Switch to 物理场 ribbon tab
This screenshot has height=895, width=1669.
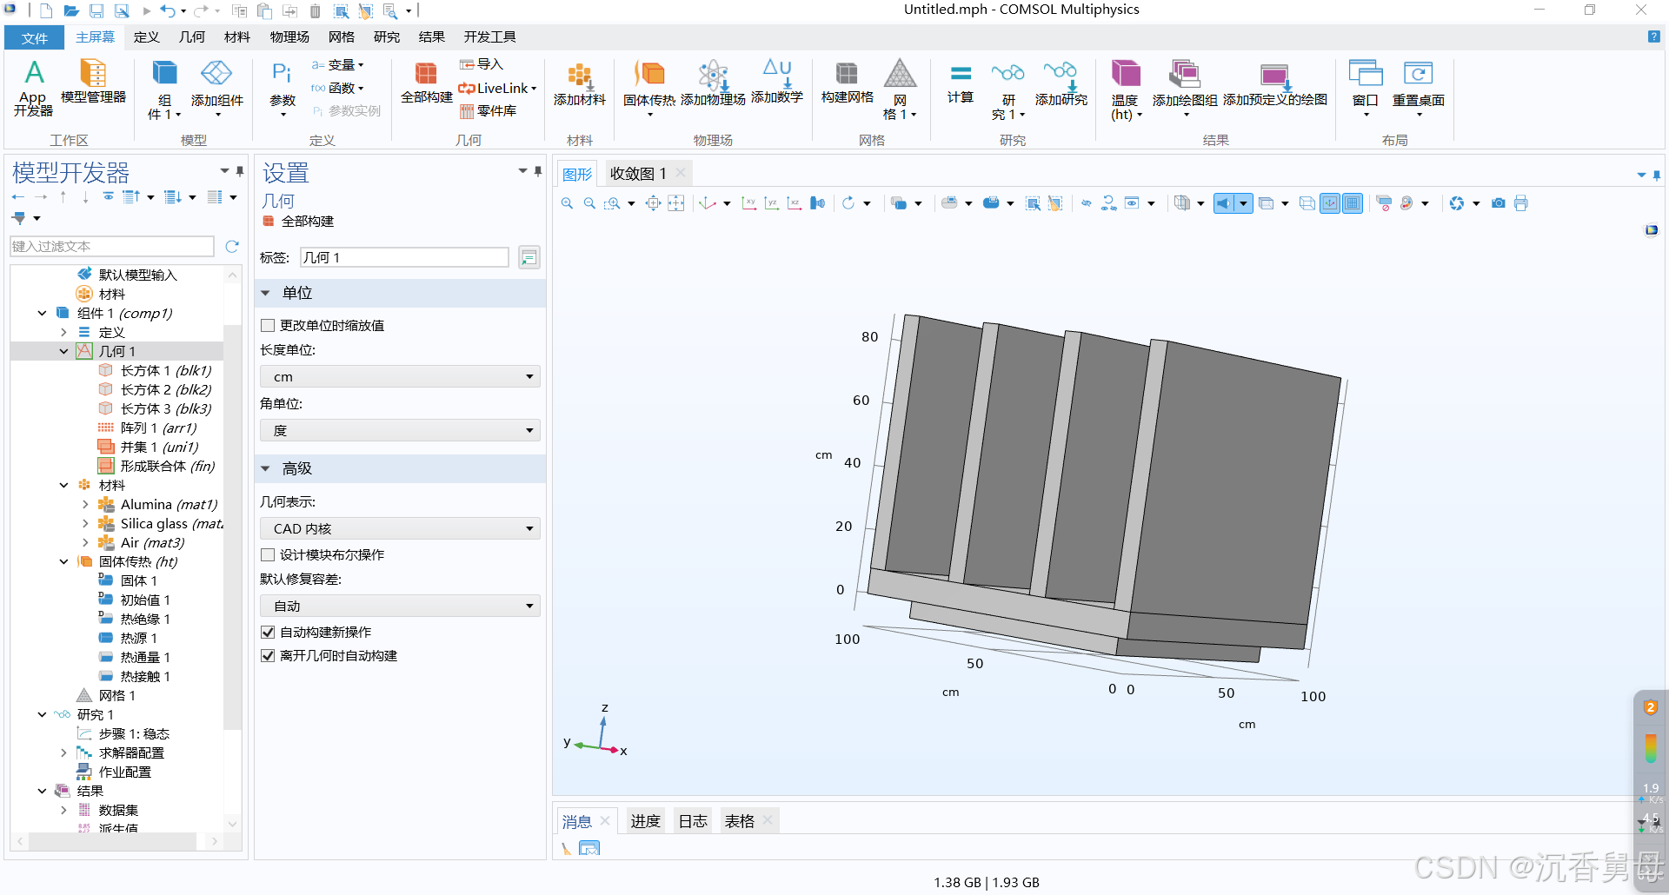point(289,37)
